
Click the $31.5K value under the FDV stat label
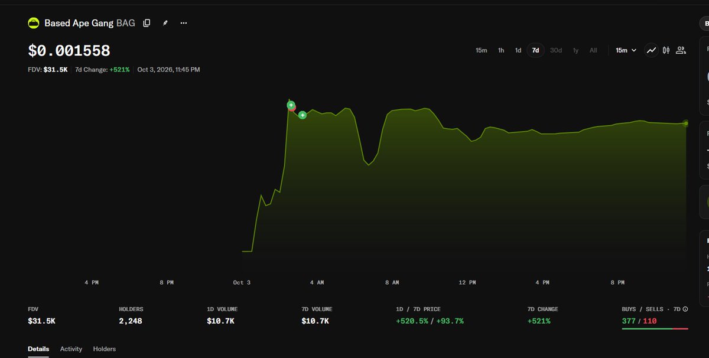(41, 321)
